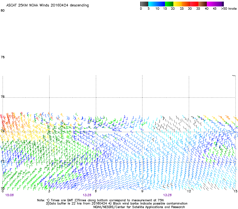This screenshot has width=238, height=209.
Task: Click the '70' latitude label
Action: pos(3,188)
